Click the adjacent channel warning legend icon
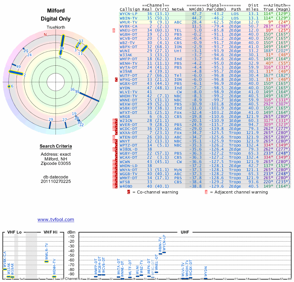This screenshot has height=282, width=294. (x=206, y=192)
